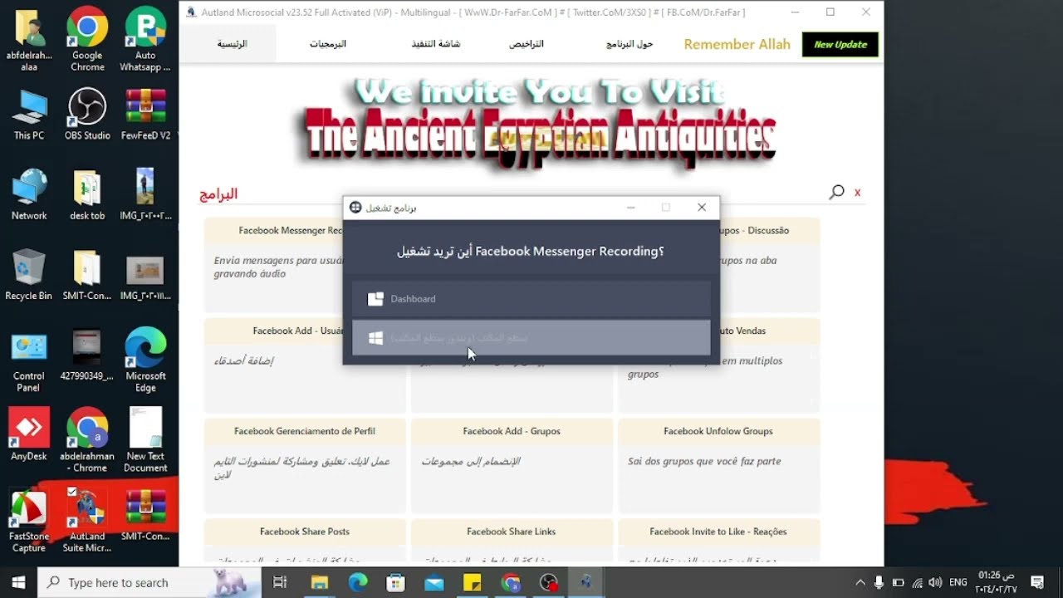Click 'Sai dos grupos que você faz parte'
The image size is (1063, 598).
click(x=704, y=461)
